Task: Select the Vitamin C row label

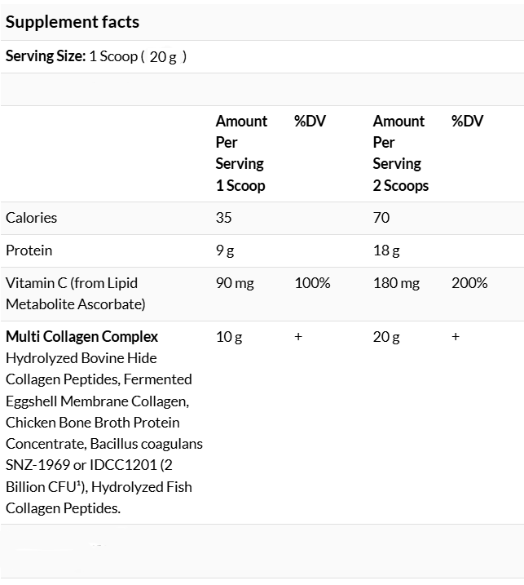Action: click(x=76, y=294)
